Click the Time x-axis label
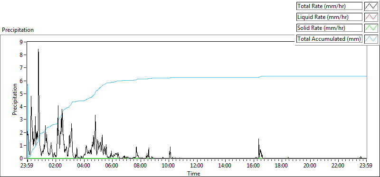 click(193, 174)
